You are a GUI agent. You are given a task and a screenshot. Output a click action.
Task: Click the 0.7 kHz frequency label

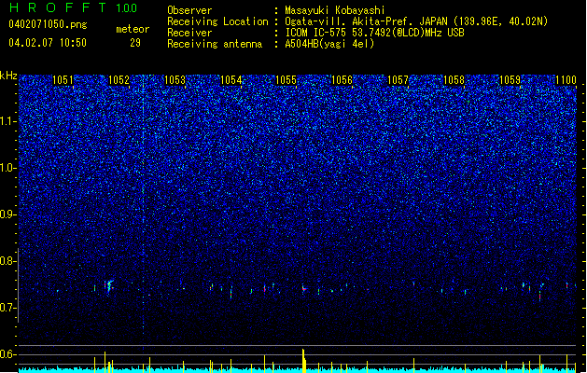coord(7,308)
